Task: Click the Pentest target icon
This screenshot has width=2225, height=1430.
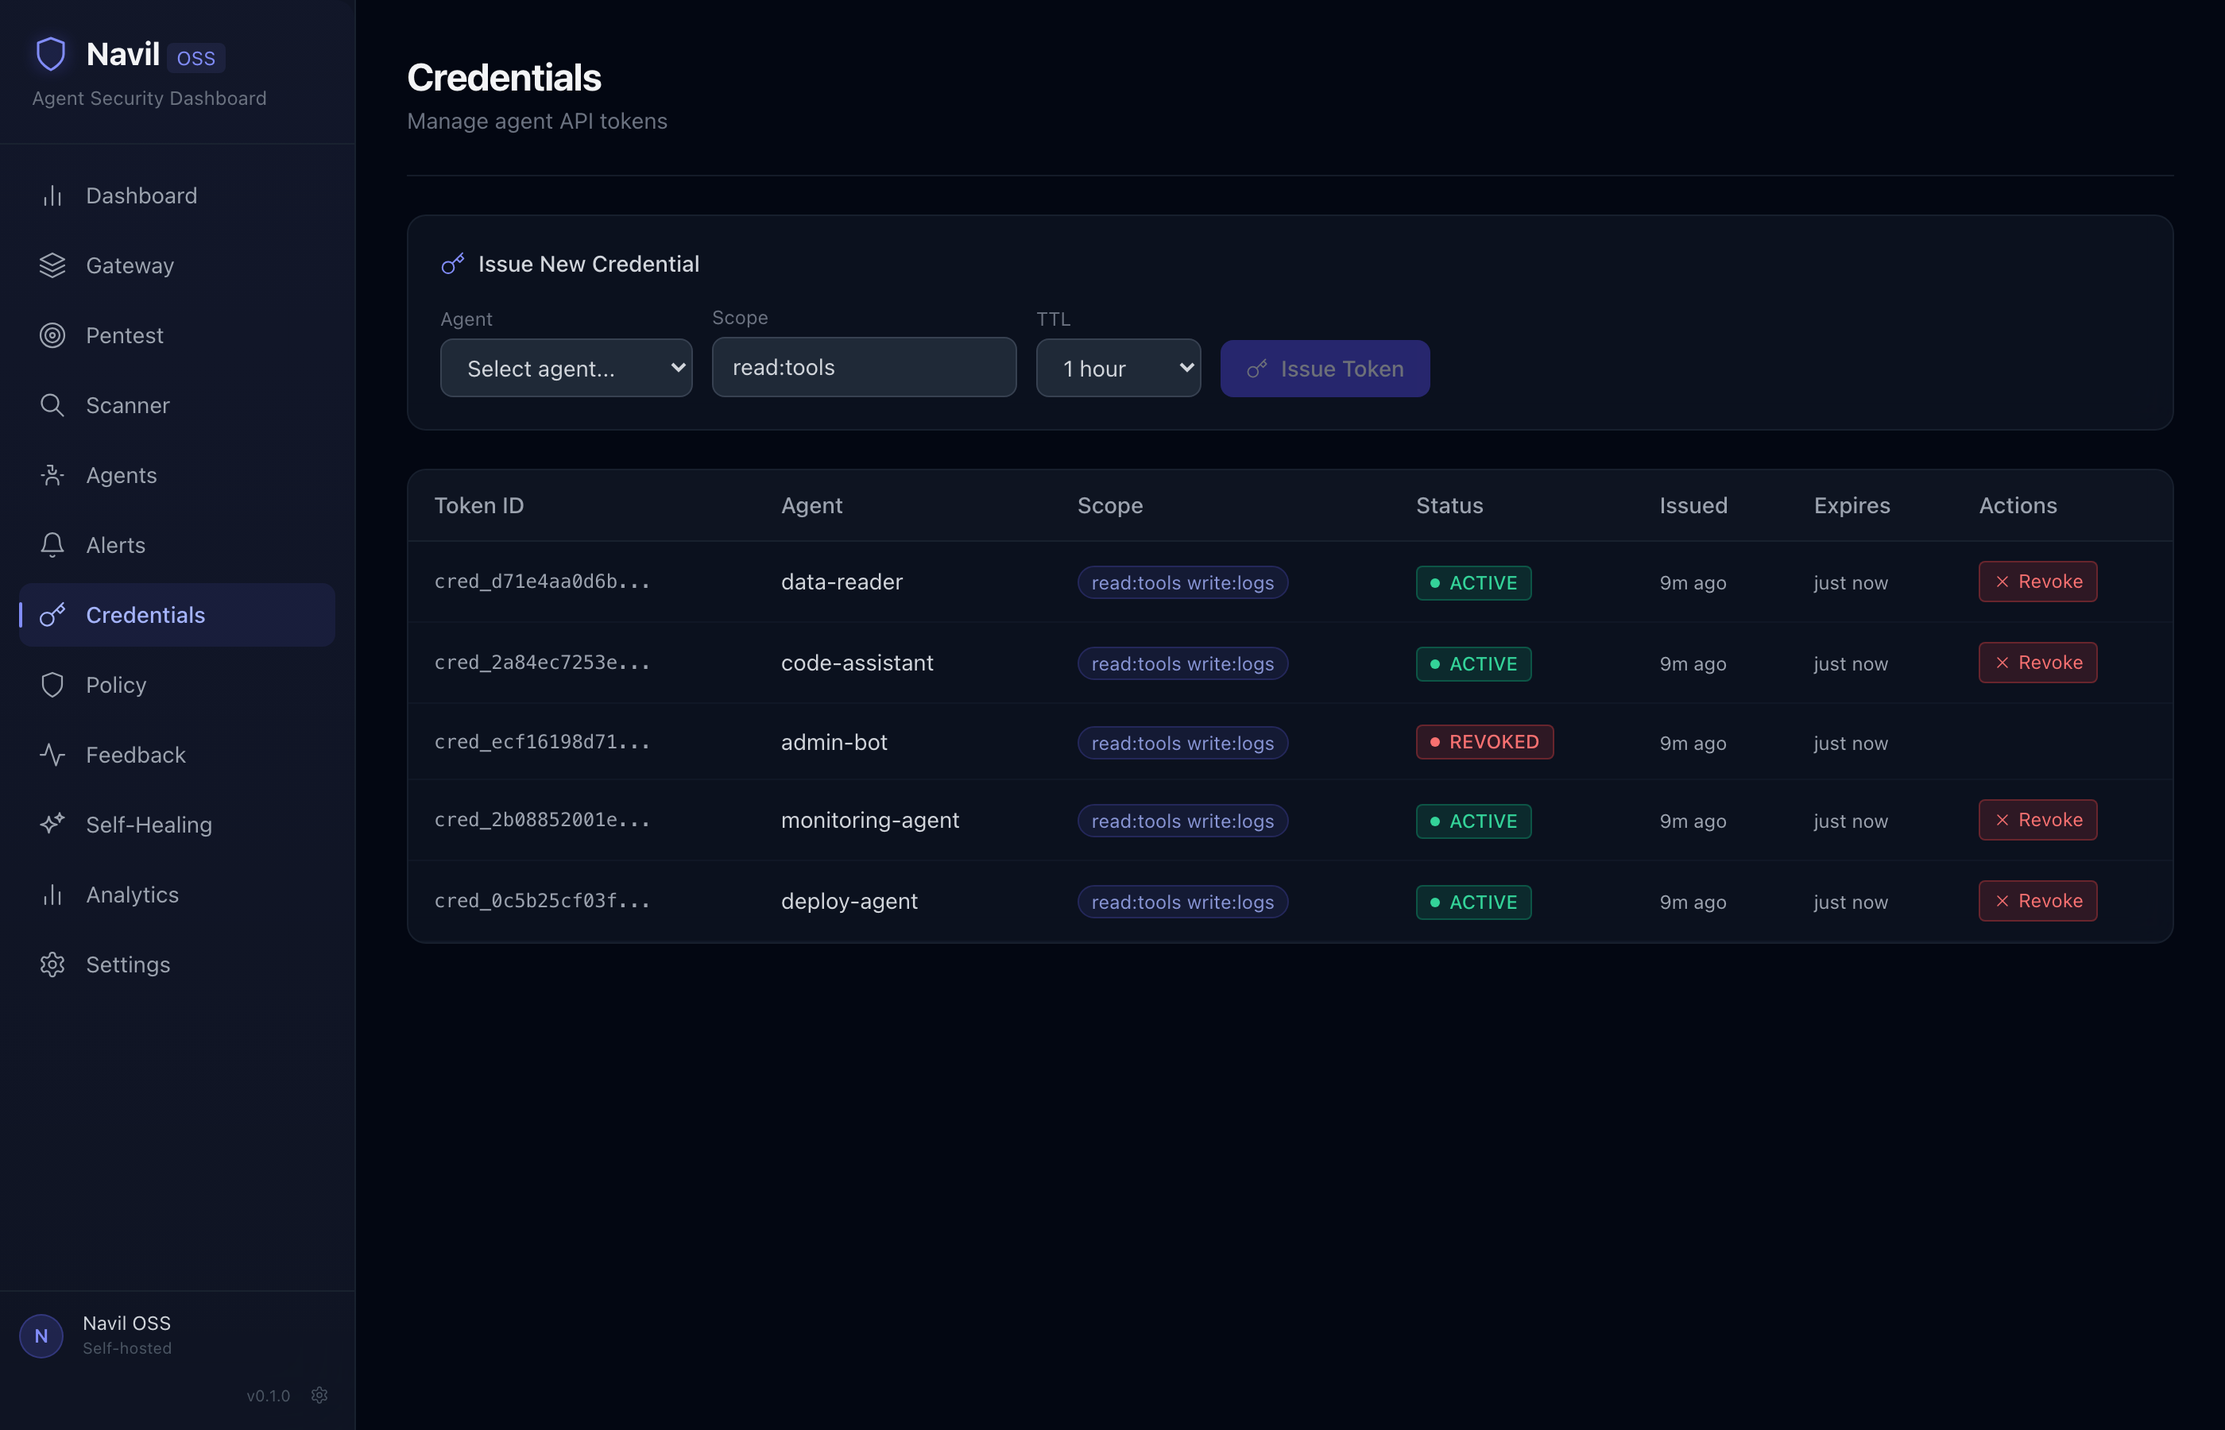Action: pyautogui.click(x=52, y=335)
